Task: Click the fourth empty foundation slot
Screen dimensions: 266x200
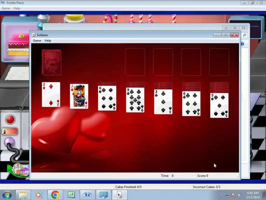Action: (x=219, y=62)
